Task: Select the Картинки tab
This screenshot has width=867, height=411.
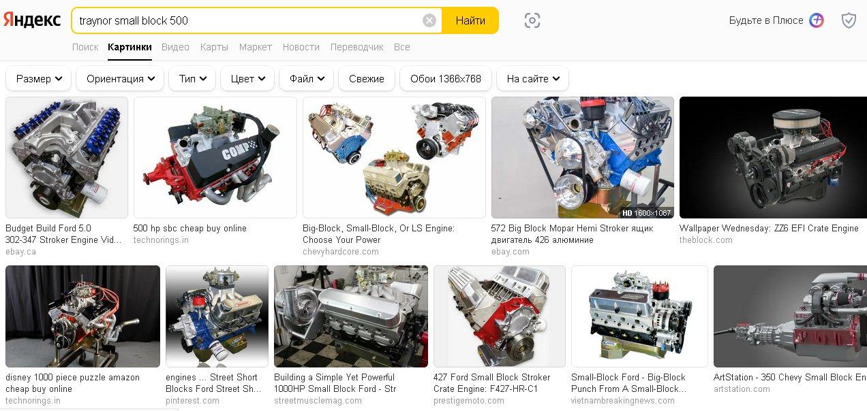Action: click(x=130, y=47)
